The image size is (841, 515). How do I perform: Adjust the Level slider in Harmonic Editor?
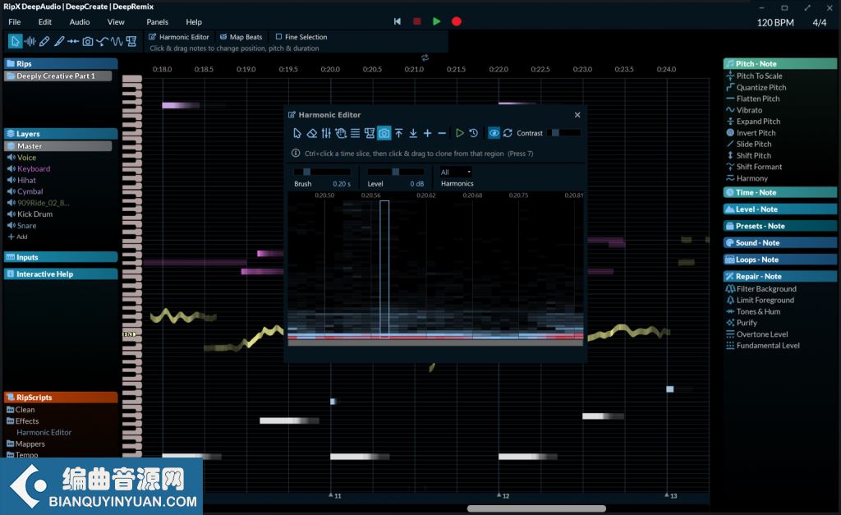coord(396,172)
